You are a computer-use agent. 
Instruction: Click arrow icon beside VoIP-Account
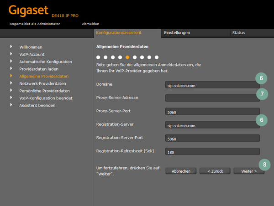11,54
